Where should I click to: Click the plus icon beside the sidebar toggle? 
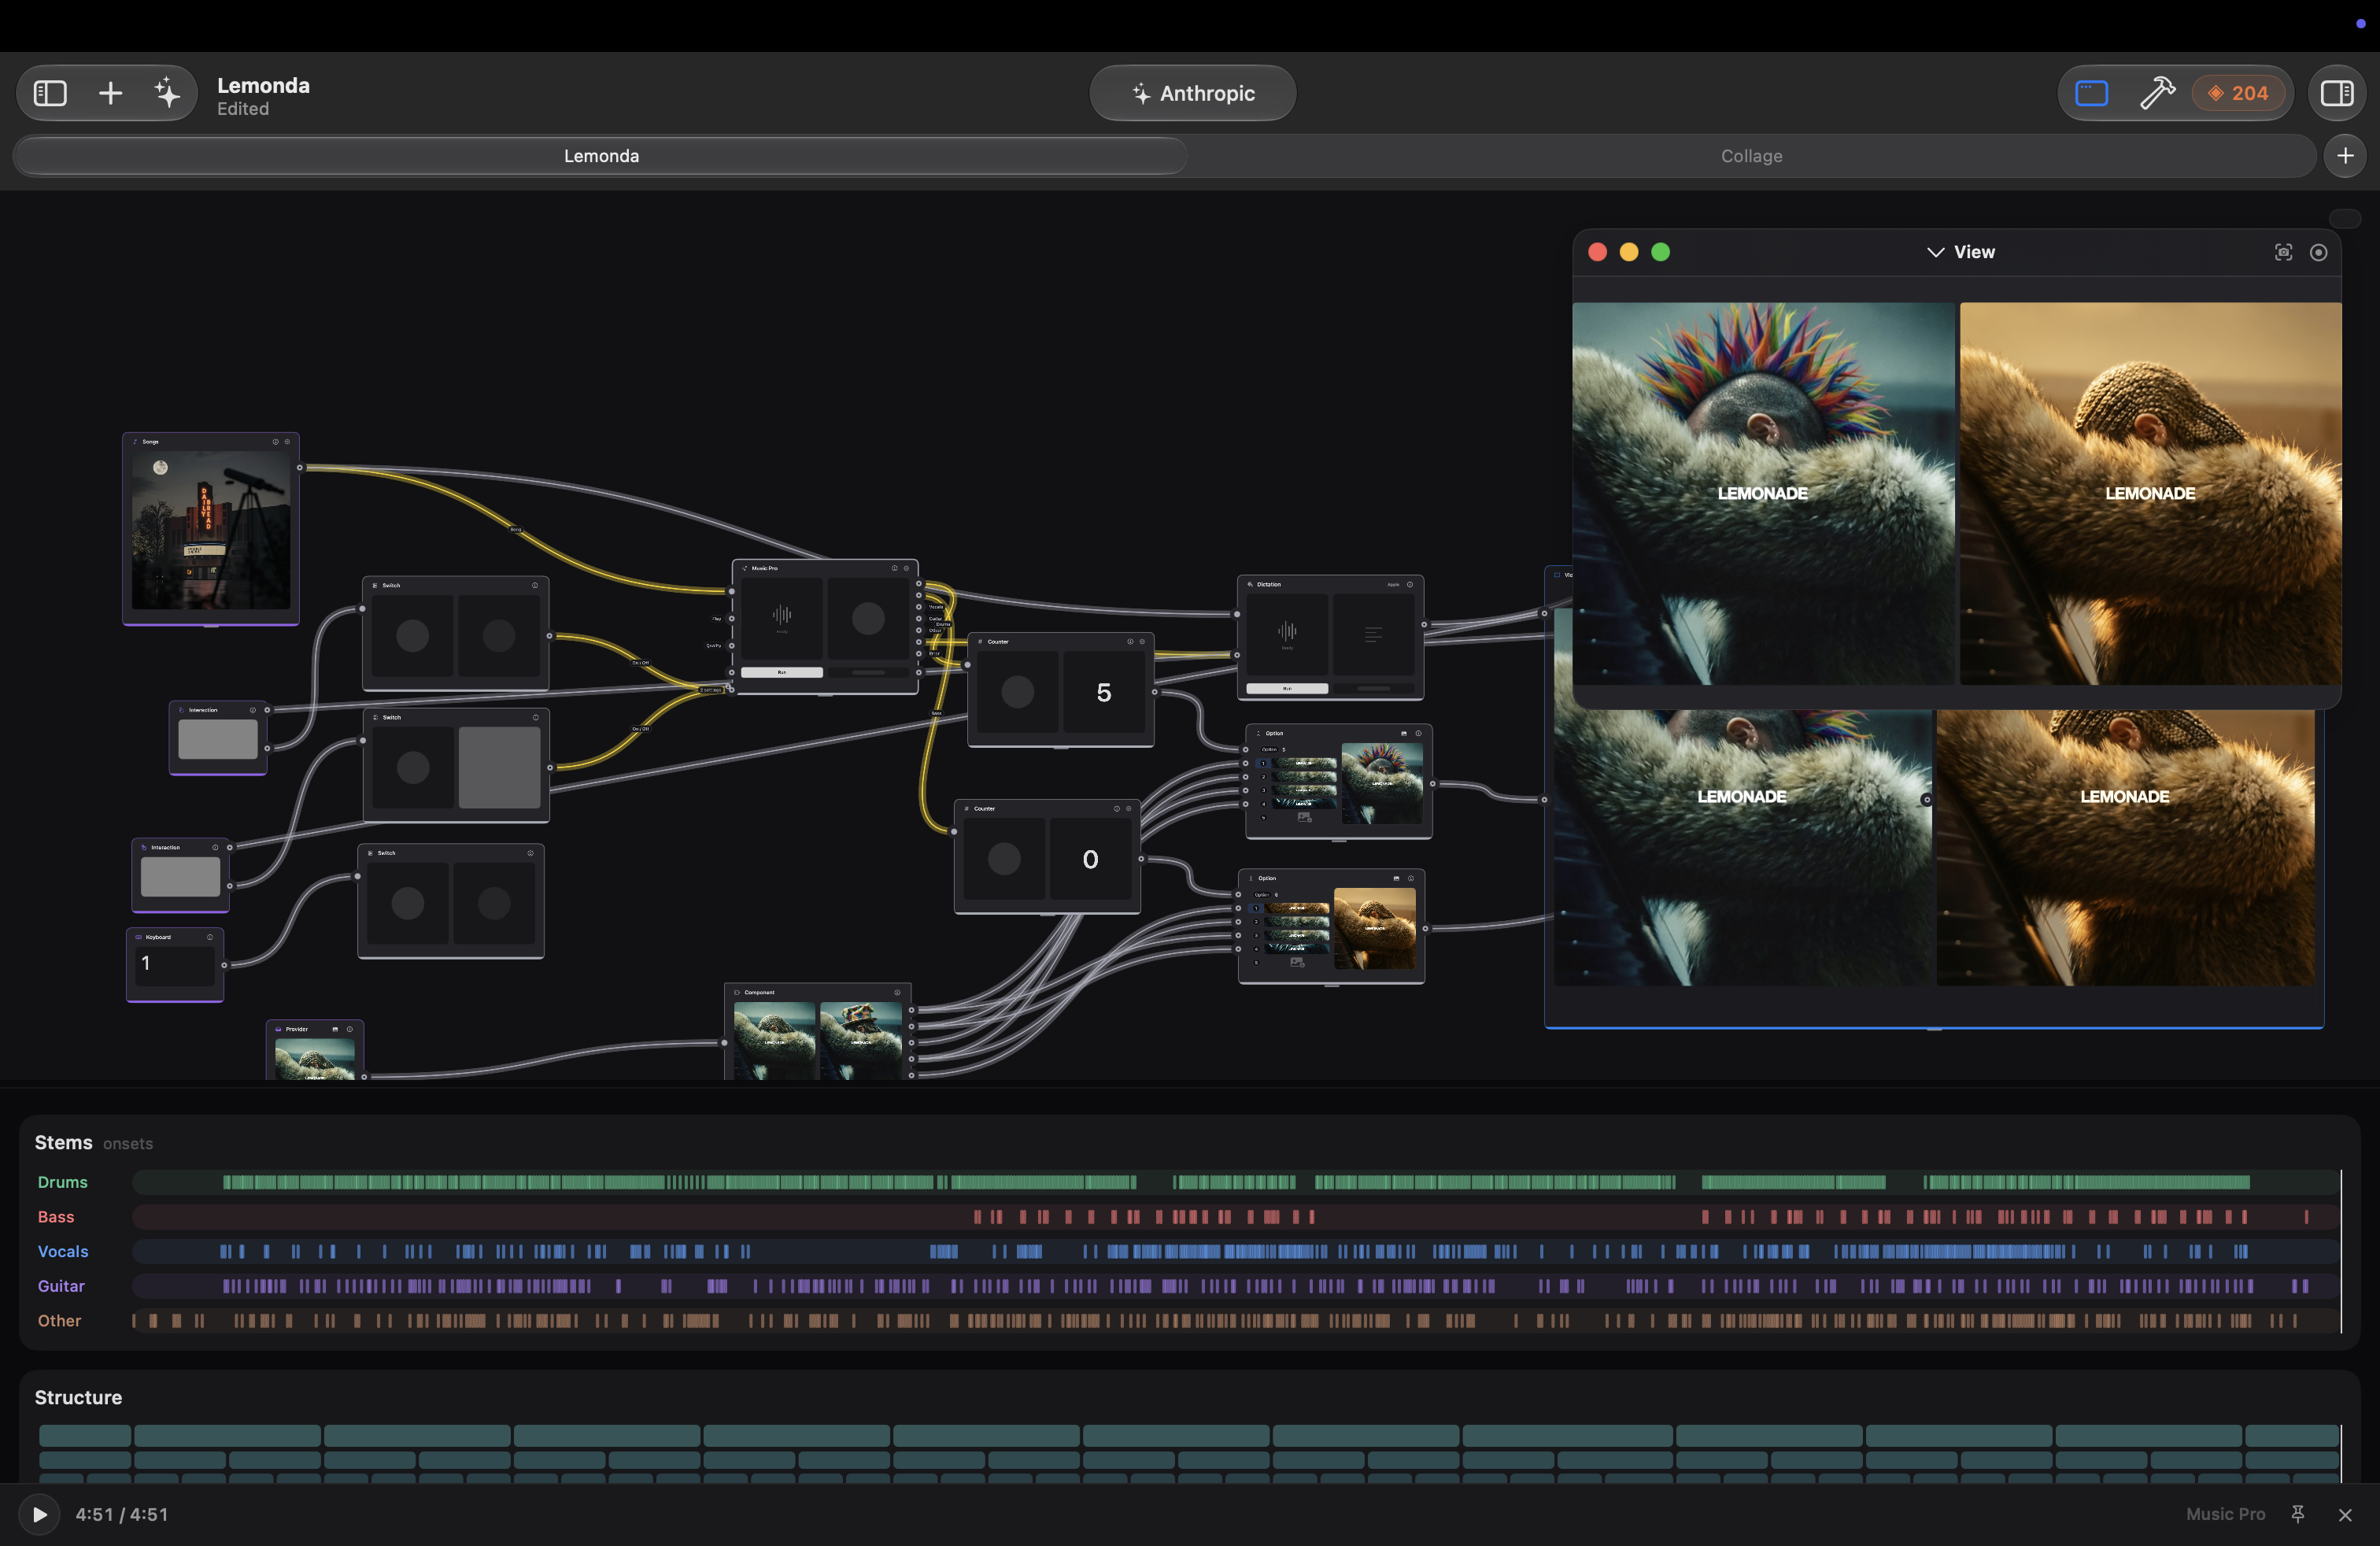[x=110, y=93]
